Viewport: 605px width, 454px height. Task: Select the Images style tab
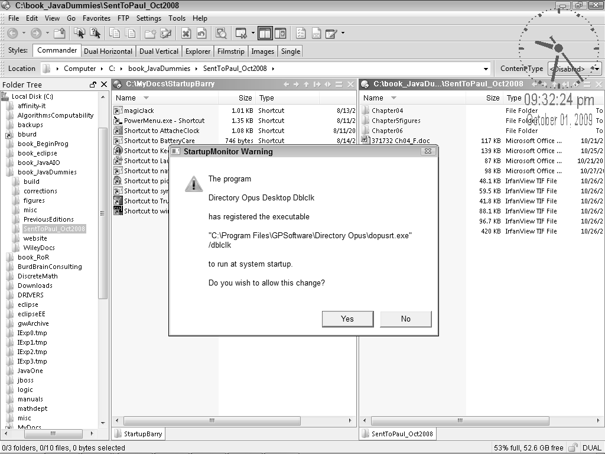tap(262, 51)
